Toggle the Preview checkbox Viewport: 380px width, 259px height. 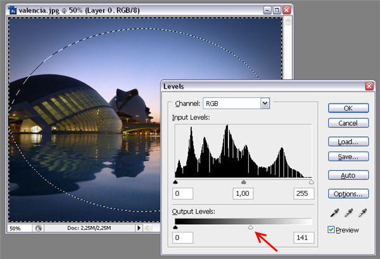[332, 229]
